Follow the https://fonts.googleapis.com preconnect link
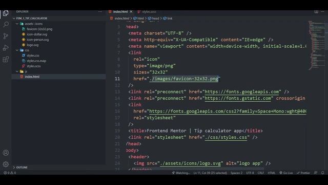Screen dimensions: 328x185 tap(241, 91)
